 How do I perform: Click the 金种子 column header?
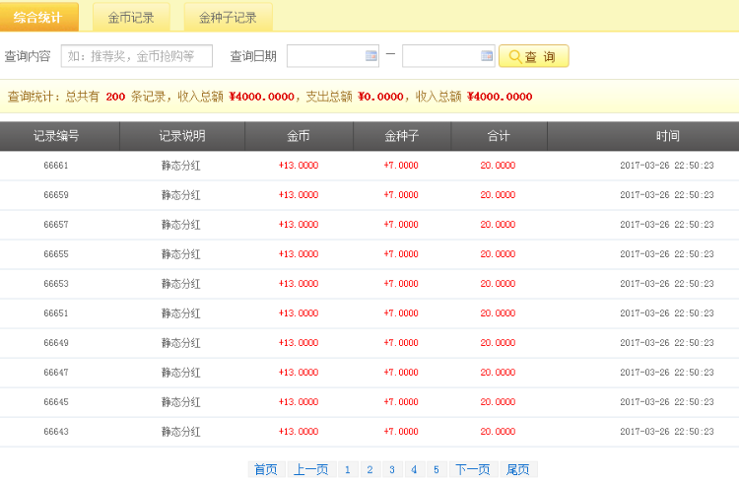click(x=402, y=136)
